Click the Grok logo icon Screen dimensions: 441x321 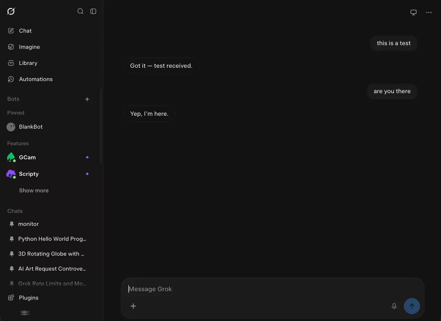pyautogui.click(x=11, y=11)
